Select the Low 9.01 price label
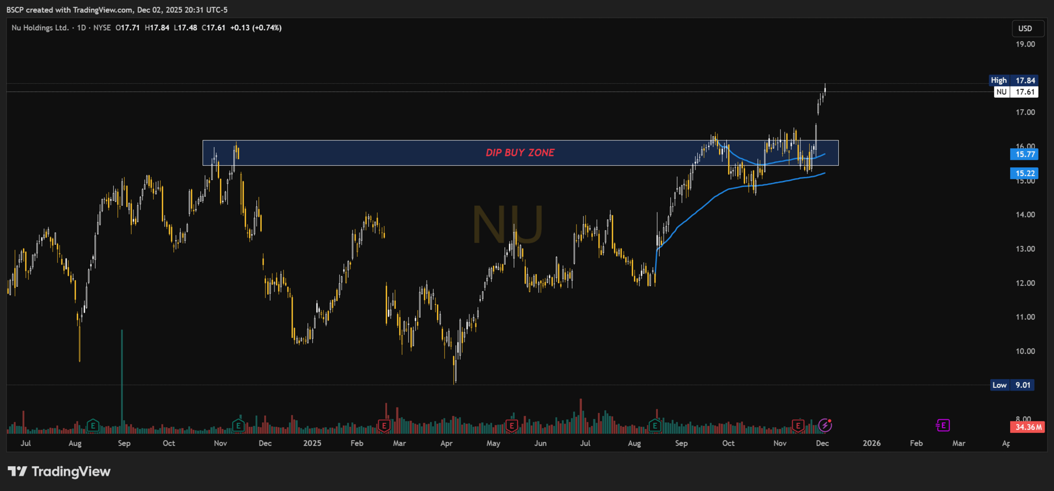 pyautogui.click(x=1012, y=385)
